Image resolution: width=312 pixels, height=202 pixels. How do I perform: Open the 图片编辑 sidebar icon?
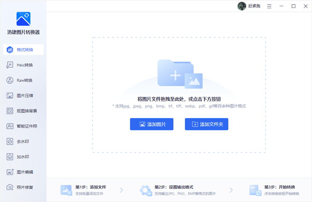click(10, 172)
